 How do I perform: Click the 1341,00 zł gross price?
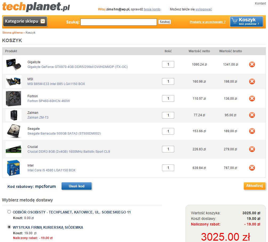[x=230, y=64]
